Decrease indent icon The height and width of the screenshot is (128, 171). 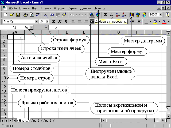pos(133,21)
